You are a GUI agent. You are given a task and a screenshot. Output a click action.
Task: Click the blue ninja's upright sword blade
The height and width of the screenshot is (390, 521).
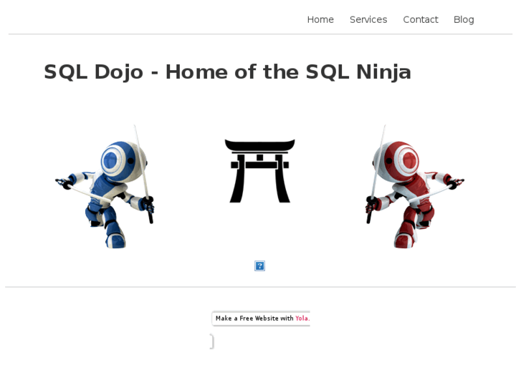pyautogui.click(x=141, y=161)
